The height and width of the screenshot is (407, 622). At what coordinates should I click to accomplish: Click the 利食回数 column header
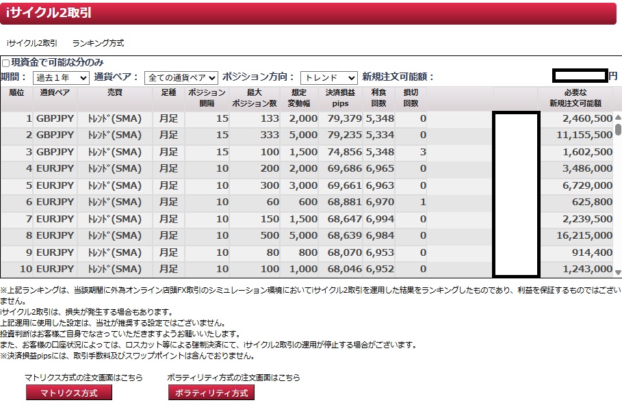(x=379, y=98)
